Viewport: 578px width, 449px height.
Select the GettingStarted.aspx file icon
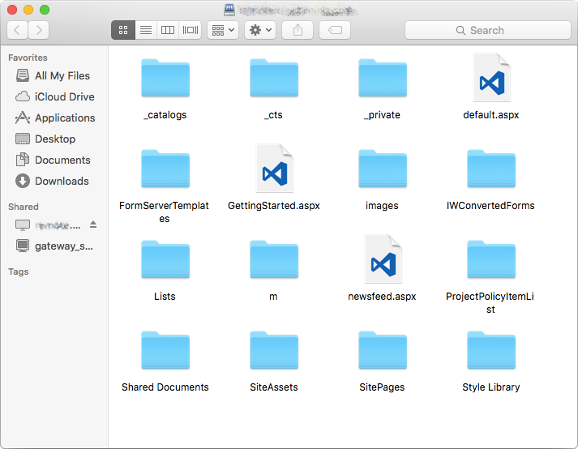274,169
